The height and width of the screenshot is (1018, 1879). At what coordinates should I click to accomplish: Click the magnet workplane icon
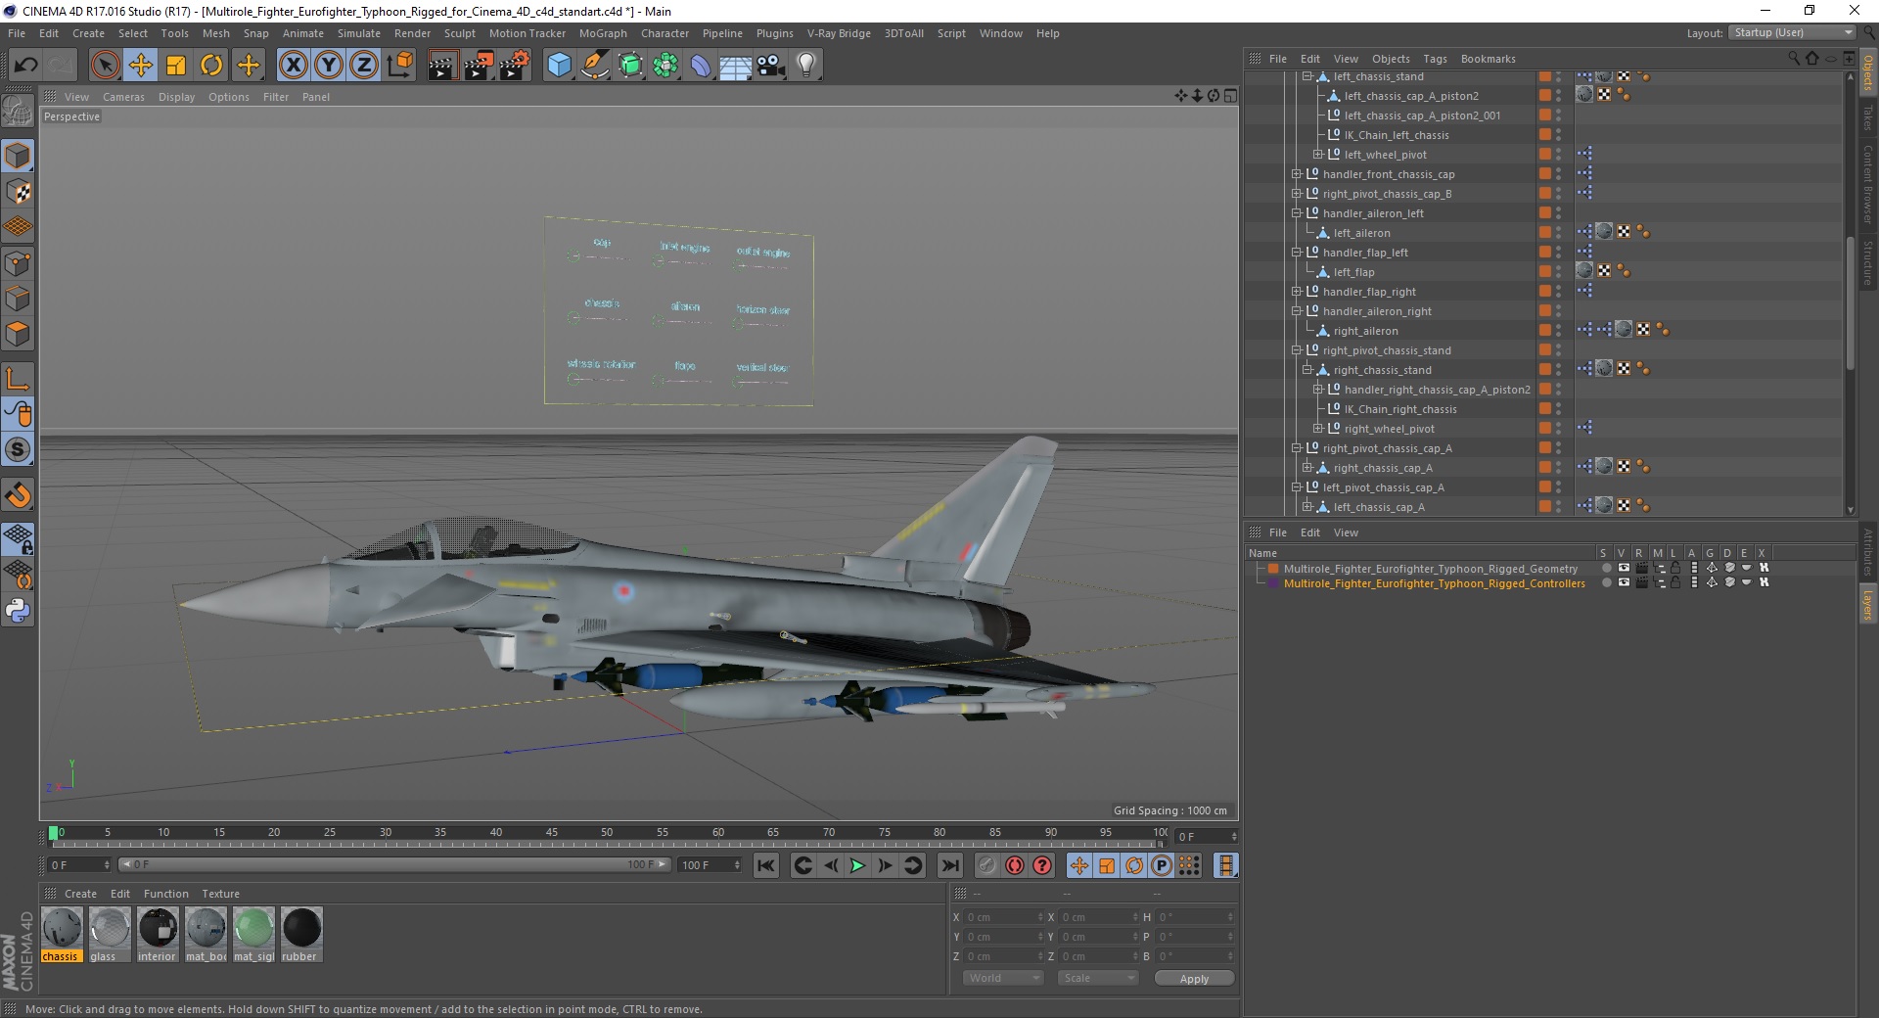[x=18, y=495]
